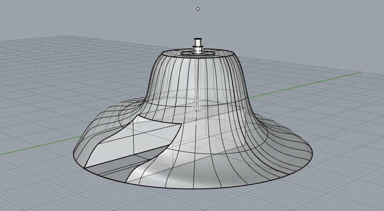Viewport: 384px width, 211px height.
Task: Select the inner ring on the model's flat top
Action: [x=198, y=53]
